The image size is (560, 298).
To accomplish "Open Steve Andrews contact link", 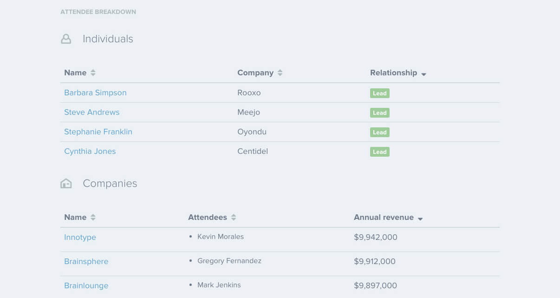I will [x=91, y=112].
